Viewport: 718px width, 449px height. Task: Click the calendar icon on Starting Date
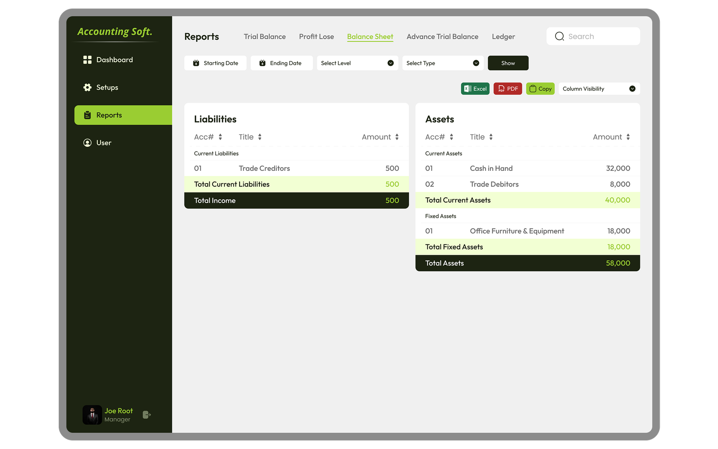point(196,63)
